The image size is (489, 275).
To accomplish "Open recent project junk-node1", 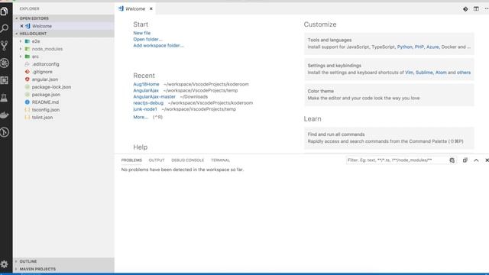I will coord(145,109).
